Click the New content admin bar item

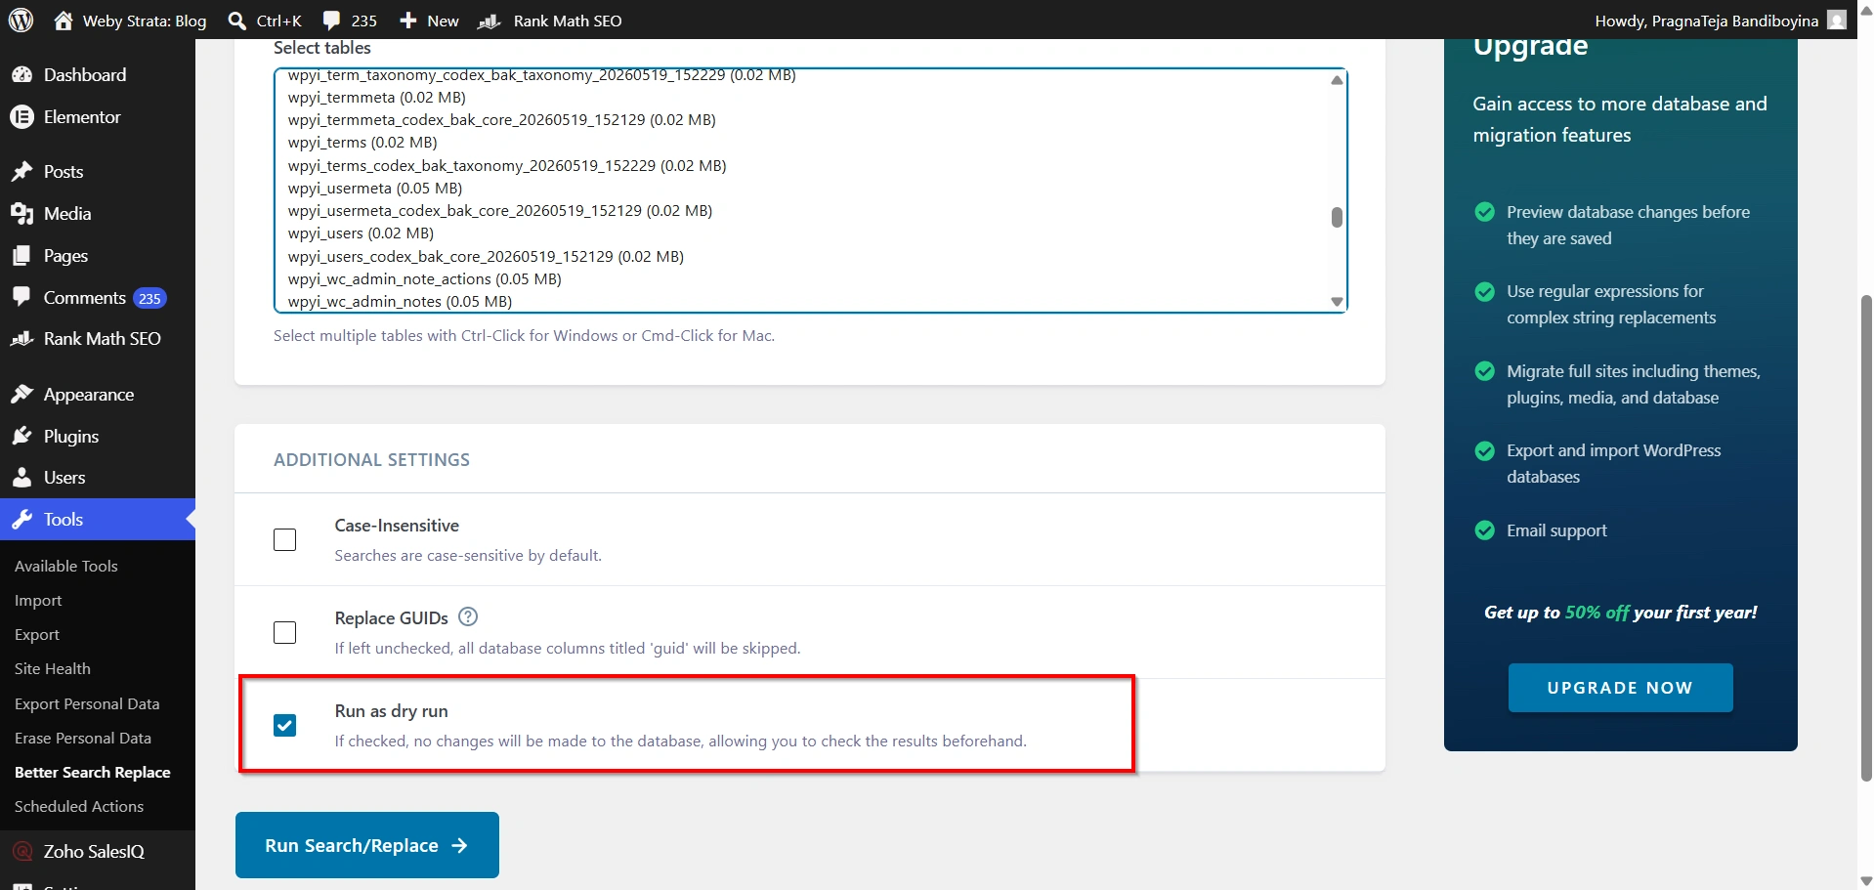click(429, 21)
